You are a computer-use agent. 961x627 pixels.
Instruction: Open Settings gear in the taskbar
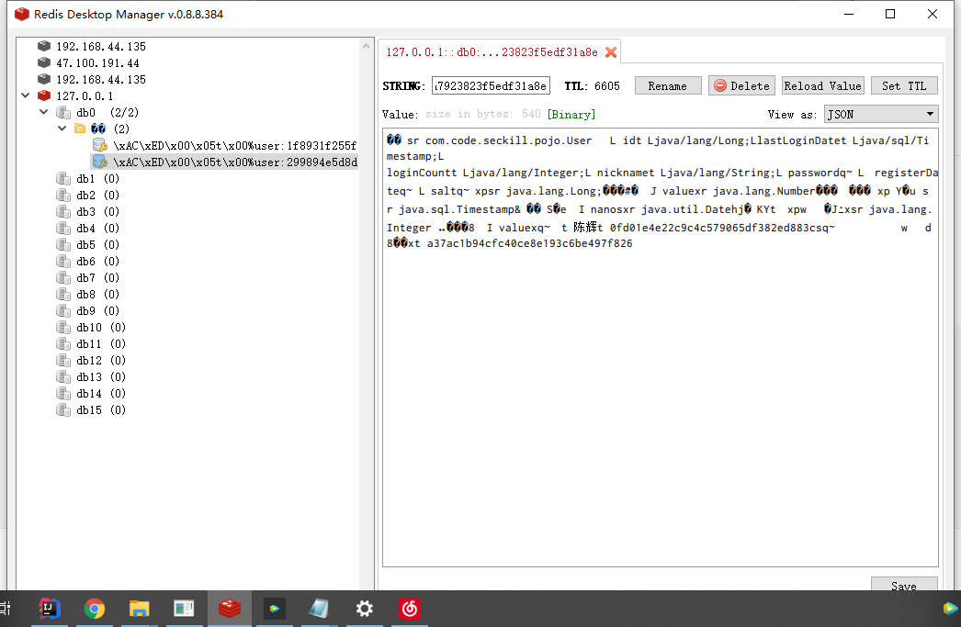(x=364, y=609)
